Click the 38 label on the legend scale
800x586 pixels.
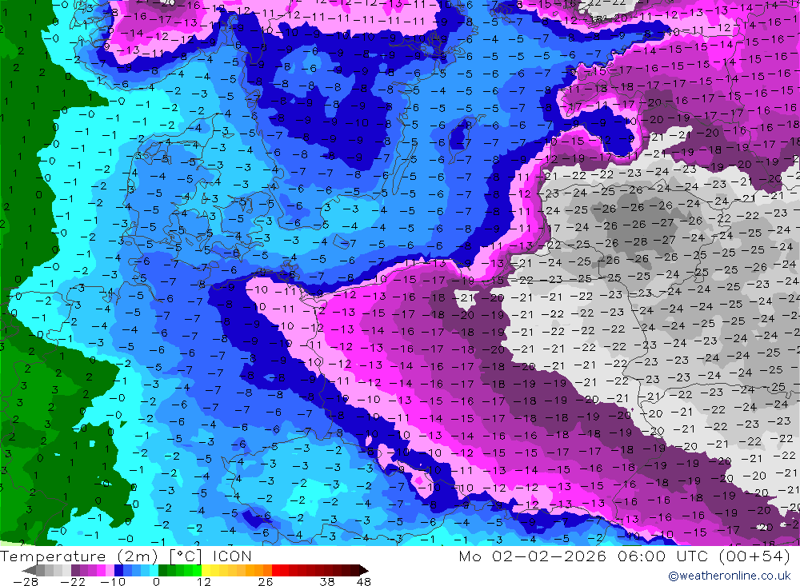[327, 581]
